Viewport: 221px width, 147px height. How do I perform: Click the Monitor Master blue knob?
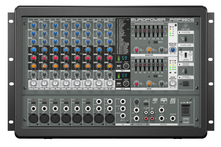tap(173, 50)
